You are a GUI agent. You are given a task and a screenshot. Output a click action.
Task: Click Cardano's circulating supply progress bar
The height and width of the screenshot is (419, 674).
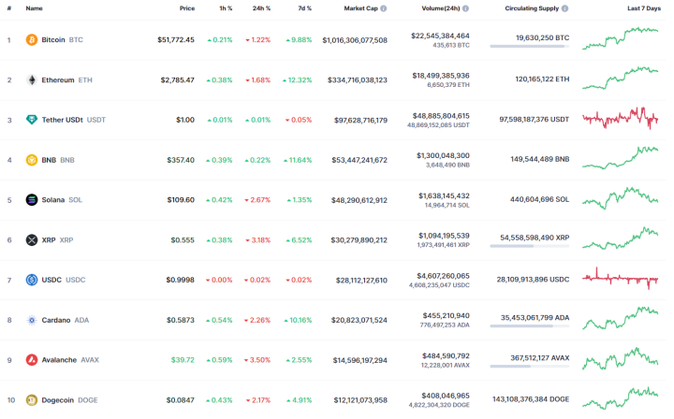[530, 325]
